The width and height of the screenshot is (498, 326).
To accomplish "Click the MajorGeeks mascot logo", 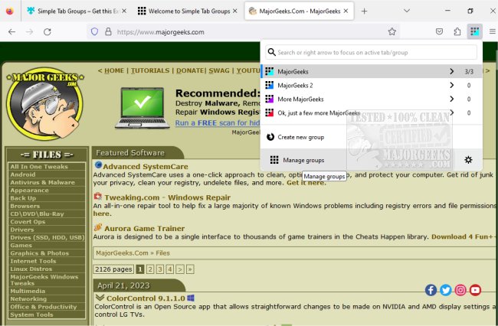I will point(44,103).
